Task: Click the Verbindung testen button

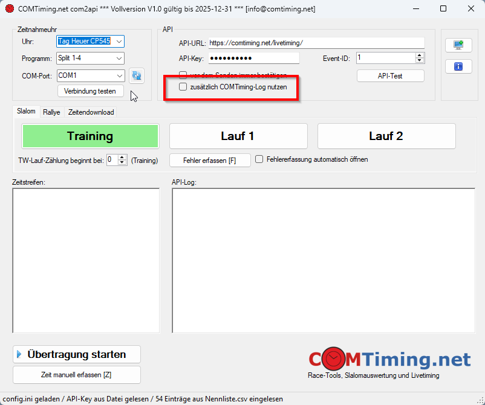Action: [x=90, y=91]
